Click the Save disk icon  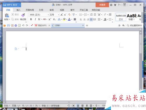8,26
